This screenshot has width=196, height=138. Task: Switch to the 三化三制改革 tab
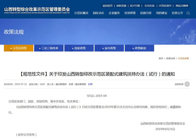50,48
